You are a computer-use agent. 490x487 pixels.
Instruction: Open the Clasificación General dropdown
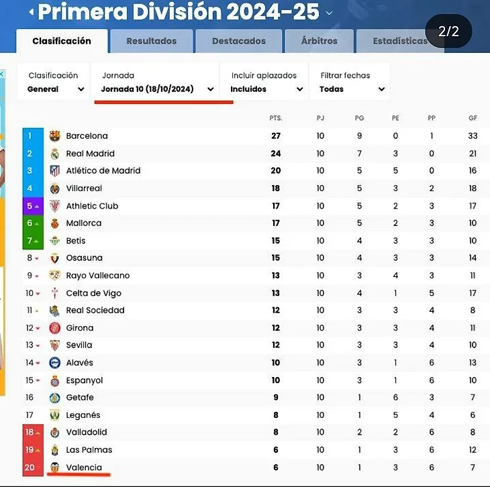tap(56, 83)
